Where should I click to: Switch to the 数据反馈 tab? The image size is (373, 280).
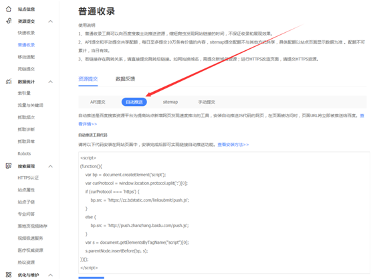(126, 79)
